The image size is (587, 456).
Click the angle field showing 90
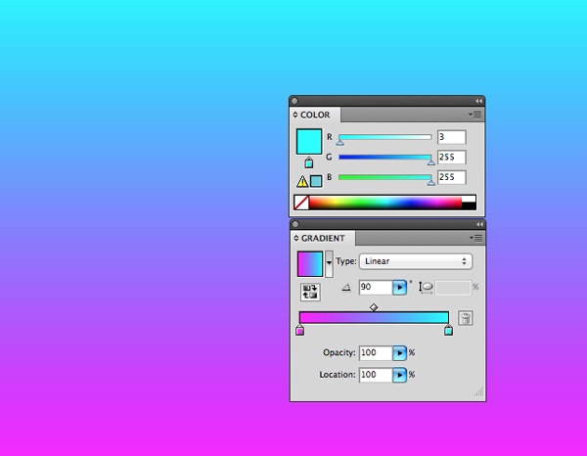[x=376, y=287]
